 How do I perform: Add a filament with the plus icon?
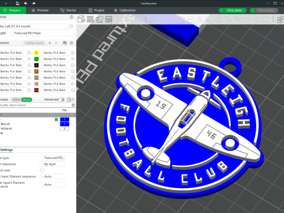click(50, 43)
